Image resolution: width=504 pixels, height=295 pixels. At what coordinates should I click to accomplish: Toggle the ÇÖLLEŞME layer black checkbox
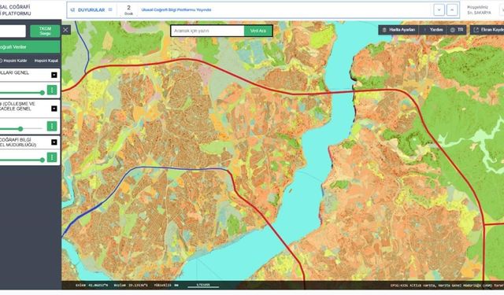[54, 109]
